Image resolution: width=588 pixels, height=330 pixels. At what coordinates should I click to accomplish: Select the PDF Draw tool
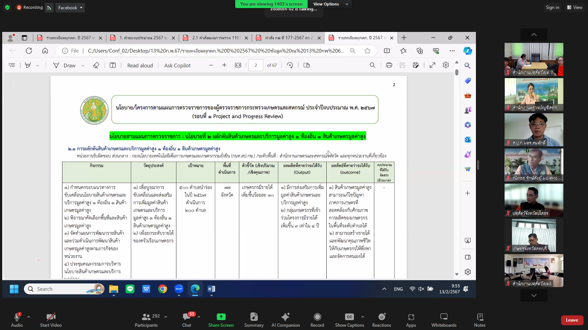click(65, 65)
